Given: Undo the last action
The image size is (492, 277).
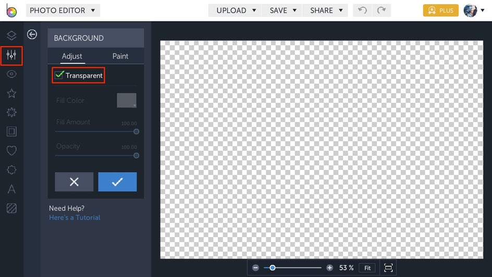Looking at the screenshot, I should [x=362, y=10].
